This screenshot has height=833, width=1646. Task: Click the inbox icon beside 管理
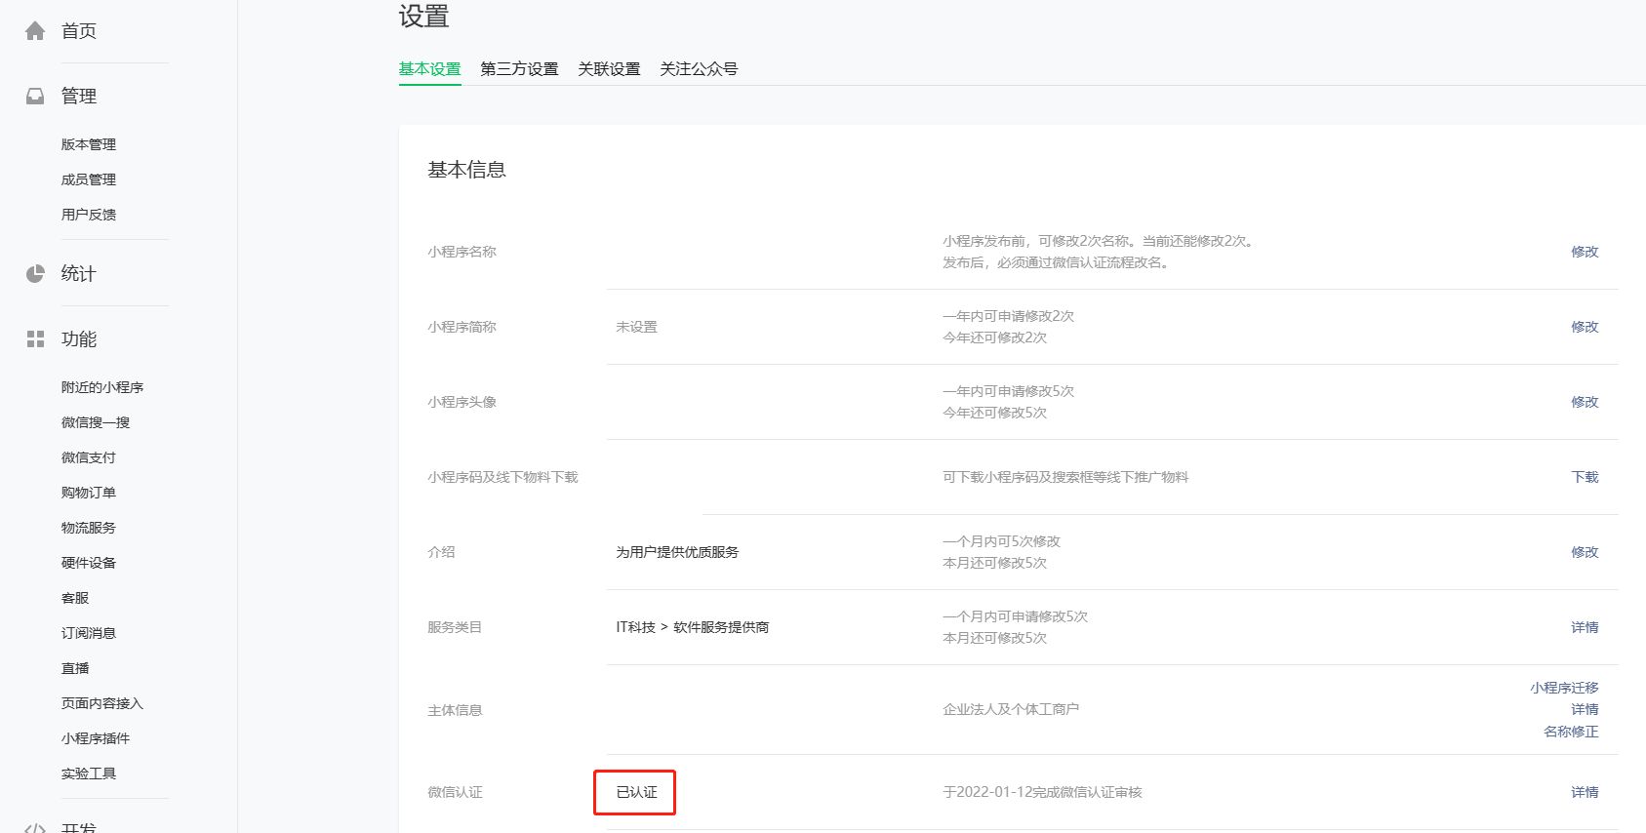point(35,97)
